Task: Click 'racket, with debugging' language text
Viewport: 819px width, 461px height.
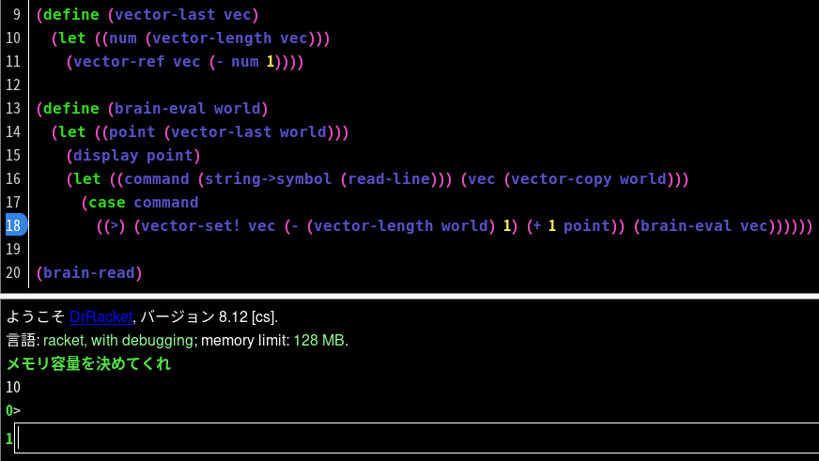Action: [x=118, y=341]
